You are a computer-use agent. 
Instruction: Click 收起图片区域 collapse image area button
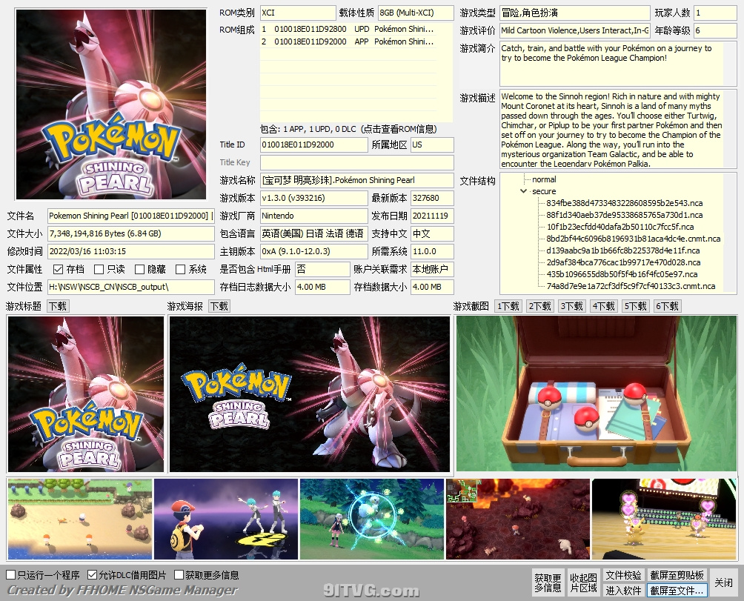[583, 582]
